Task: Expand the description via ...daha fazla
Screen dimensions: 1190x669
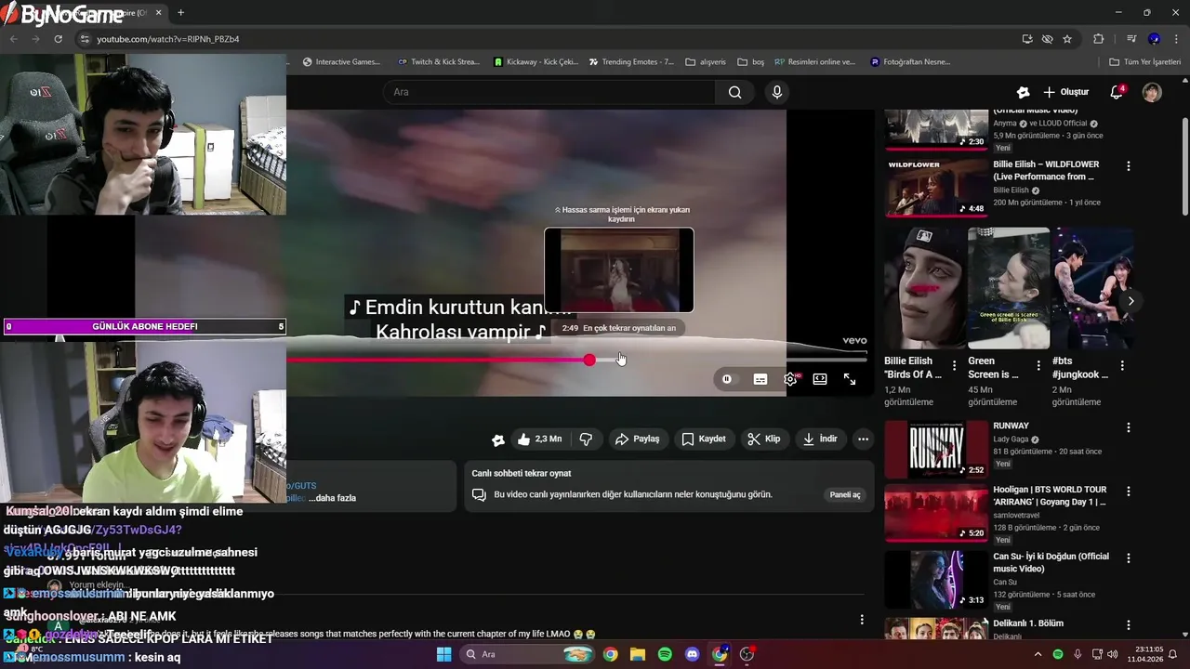Action: 333,498
